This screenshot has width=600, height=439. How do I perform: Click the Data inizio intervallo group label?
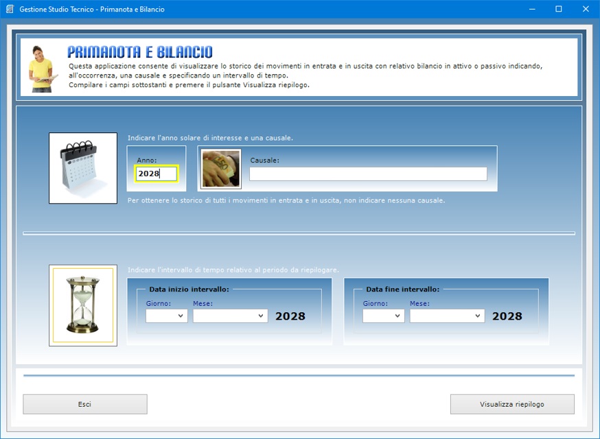tap(189, 289)
